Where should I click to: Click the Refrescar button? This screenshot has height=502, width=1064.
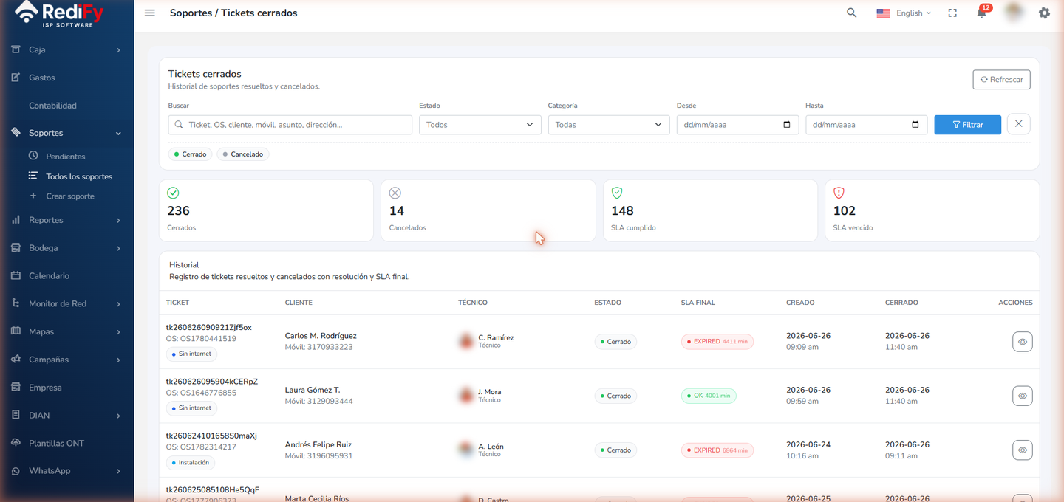pos(1001,79)
